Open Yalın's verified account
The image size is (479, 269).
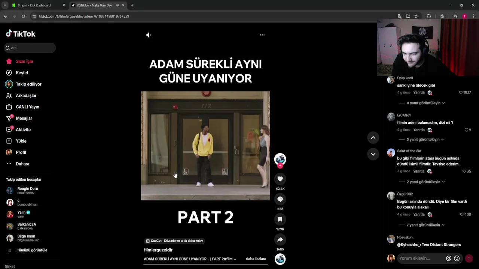coord(19,214)
